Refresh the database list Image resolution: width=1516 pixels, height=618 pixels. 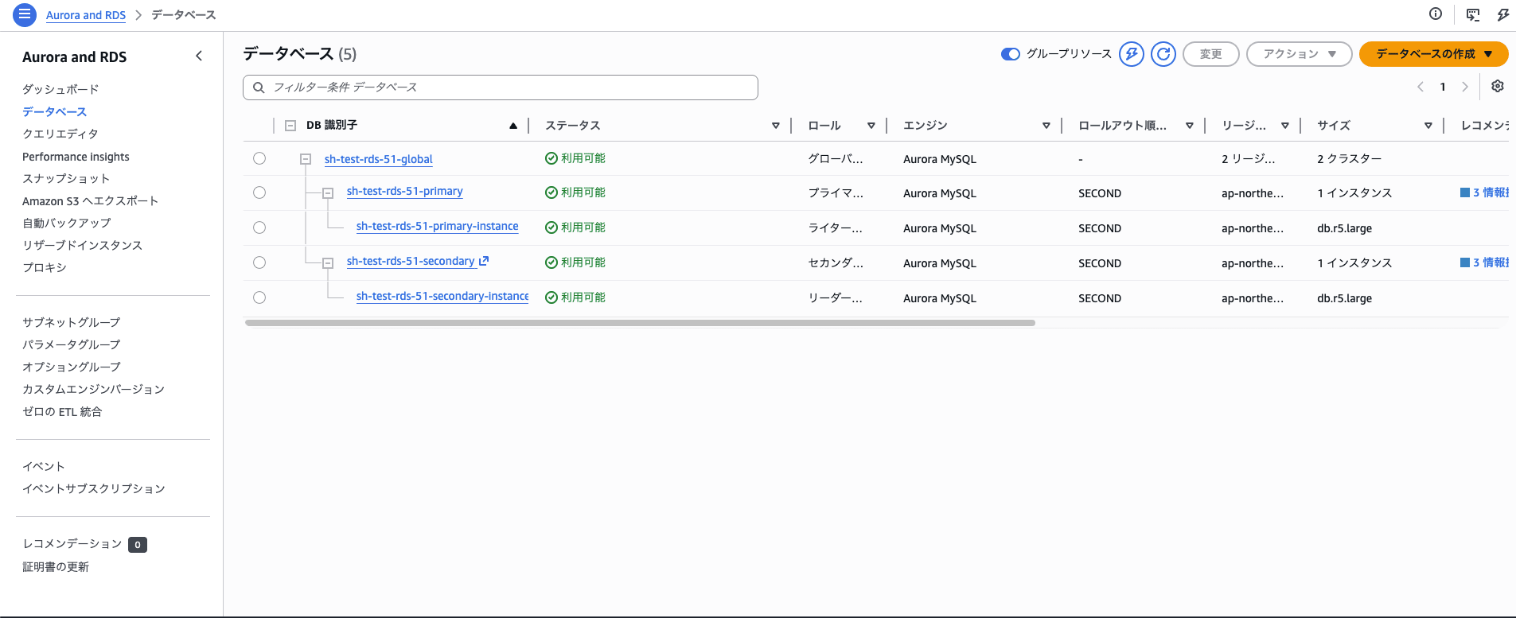coord(1163,54)
